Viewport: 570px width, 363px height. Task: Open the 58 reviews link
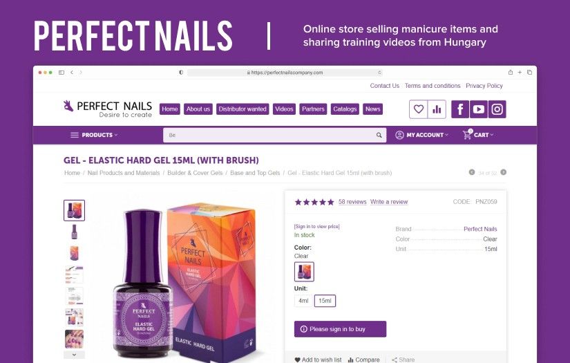click(352, 202)
